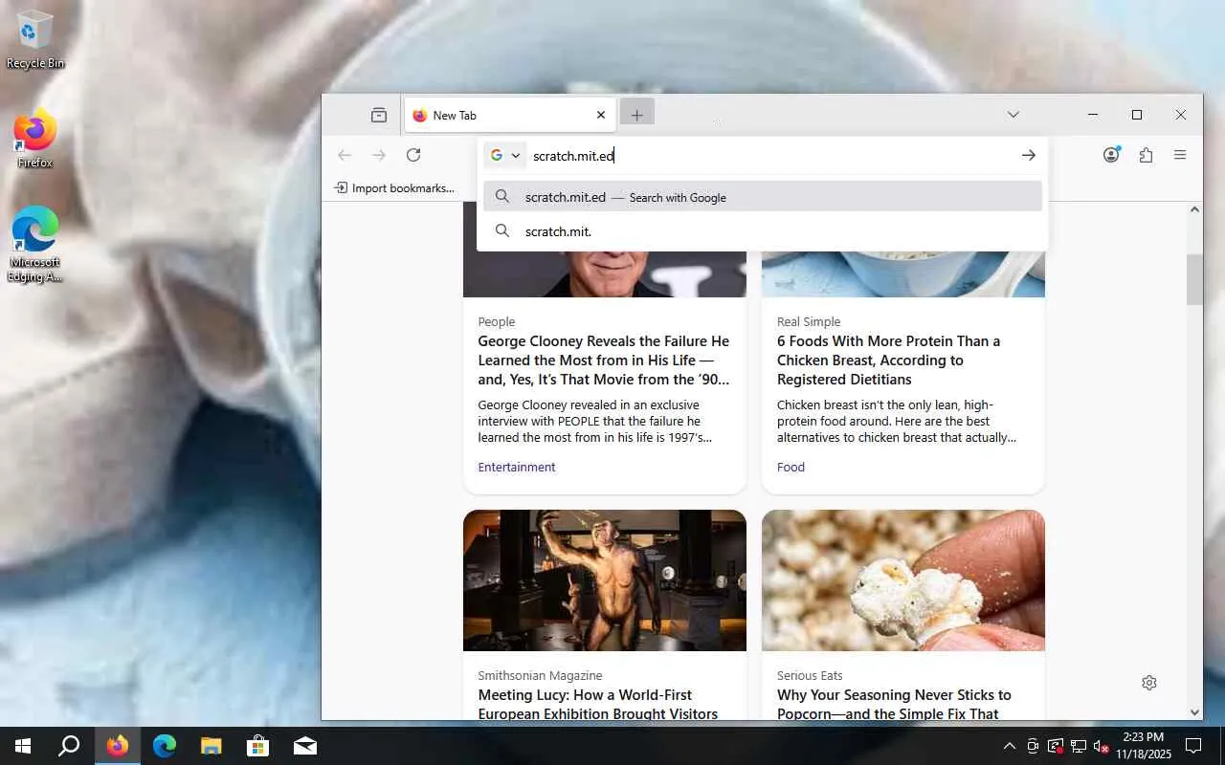
Task: Click the George Clooney article description text
Action: coord(594,422)
